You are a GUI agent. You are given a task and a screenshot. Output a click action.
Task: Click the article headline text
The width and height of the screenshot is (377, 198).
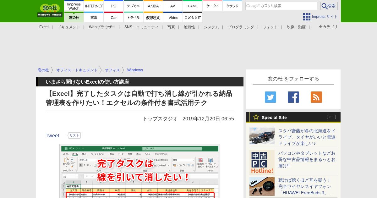point(139,98)
